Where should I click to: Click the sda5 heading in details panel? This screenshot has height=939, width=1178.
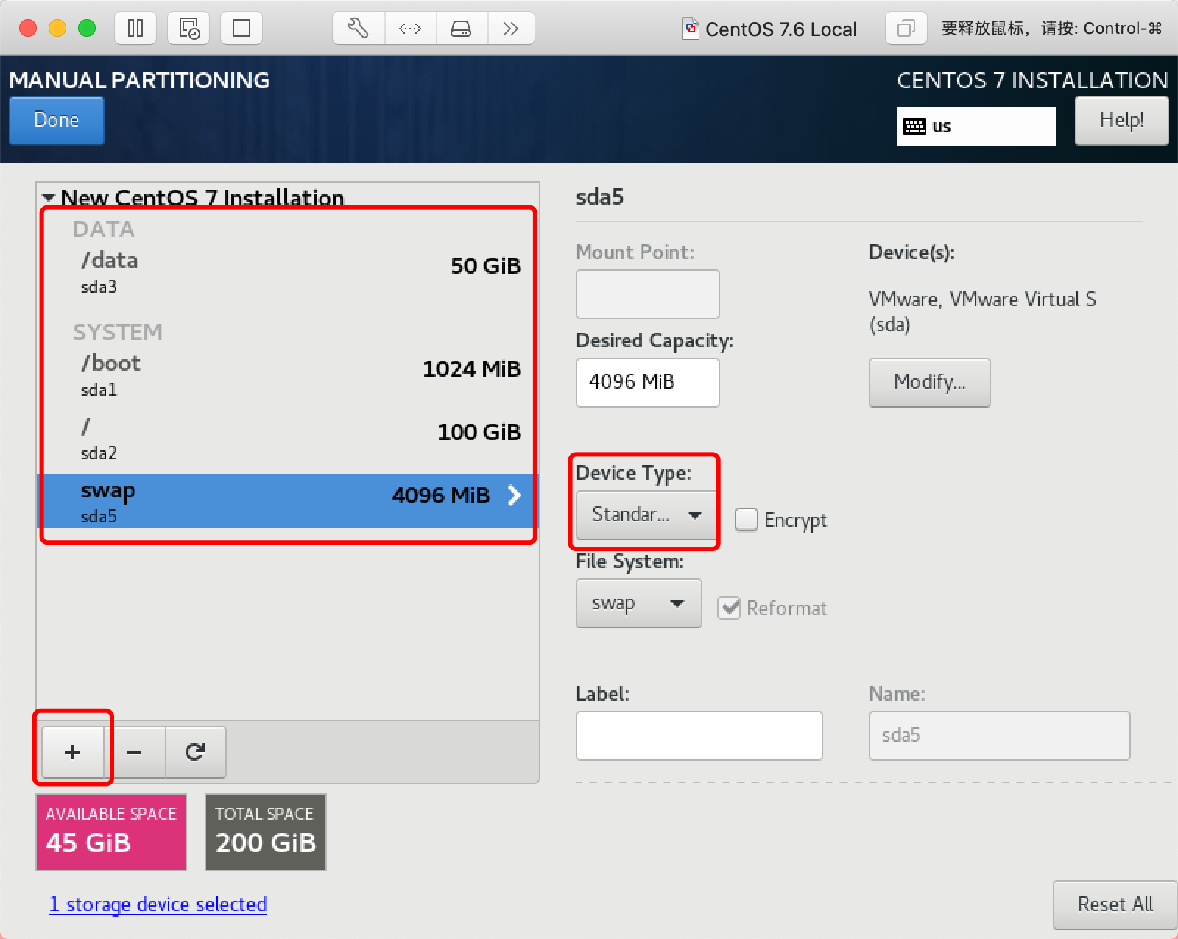(x=599, y=196)
